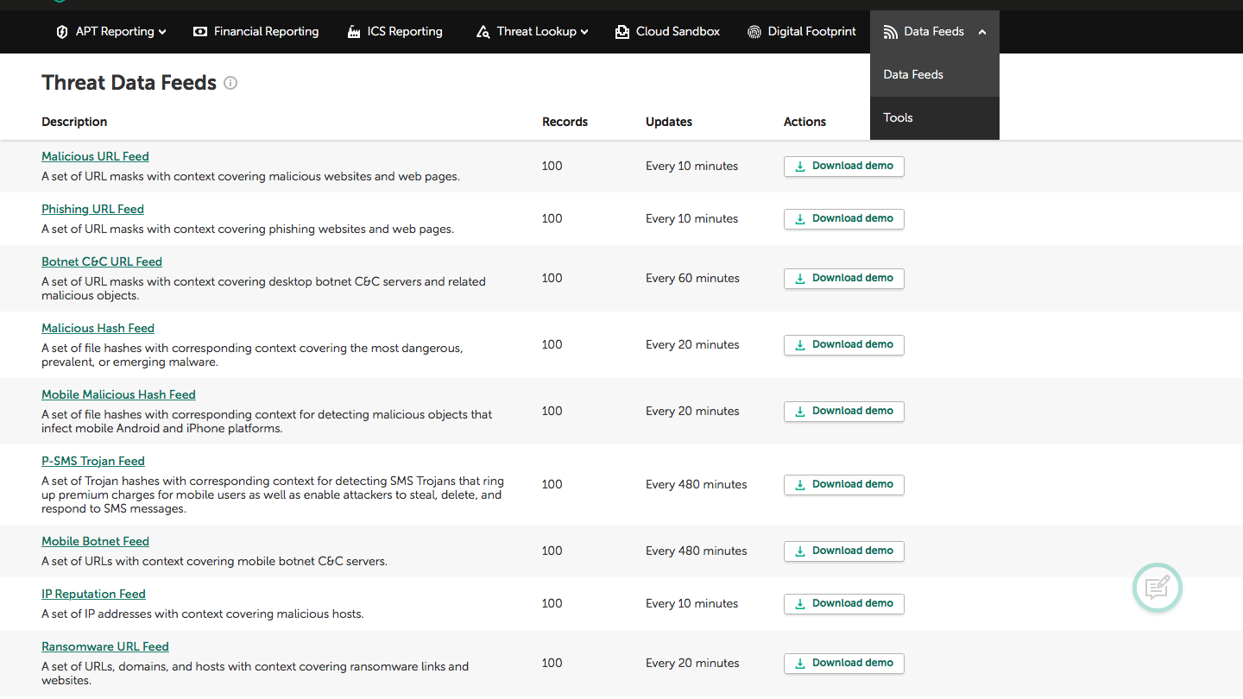Open the Ransomware URL Feed link
The height and width of the screenshot is (699, 1243).
pyautogui.click(x=105, y=646)
